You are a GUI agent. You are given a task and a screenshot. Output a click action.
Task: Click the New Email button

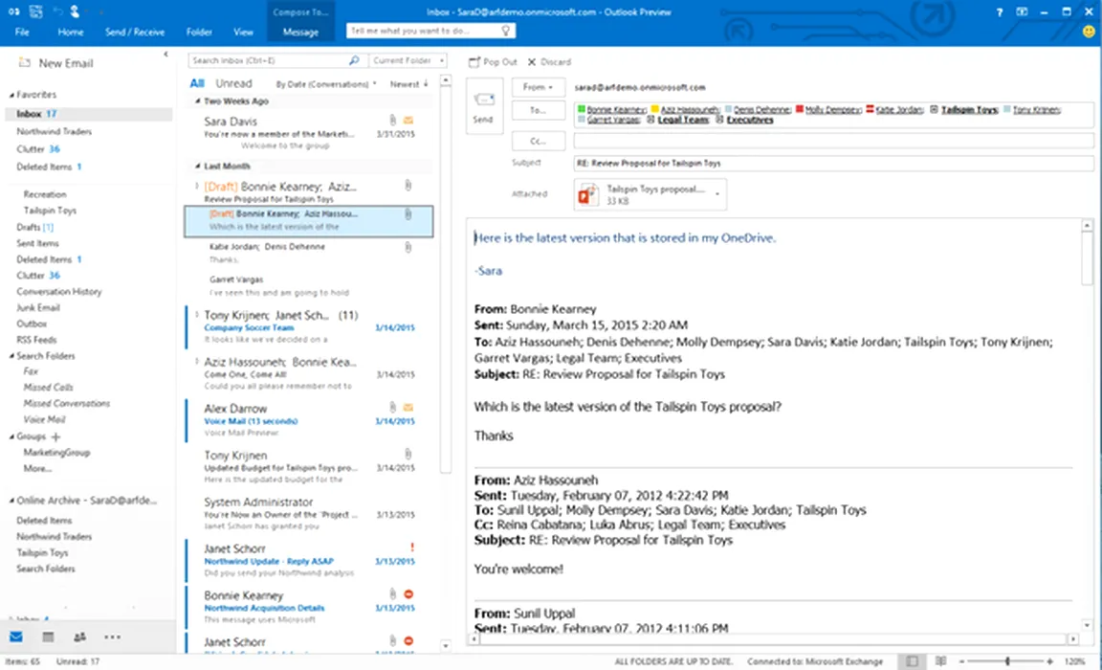55,63
